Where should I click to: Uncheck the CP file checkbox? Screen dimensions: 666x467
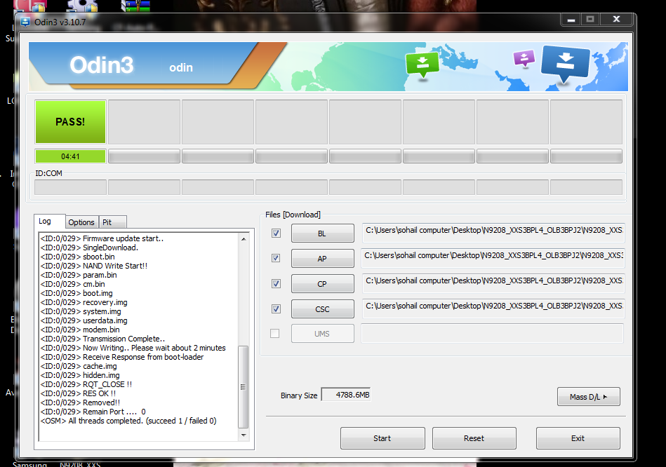[276, 283]
